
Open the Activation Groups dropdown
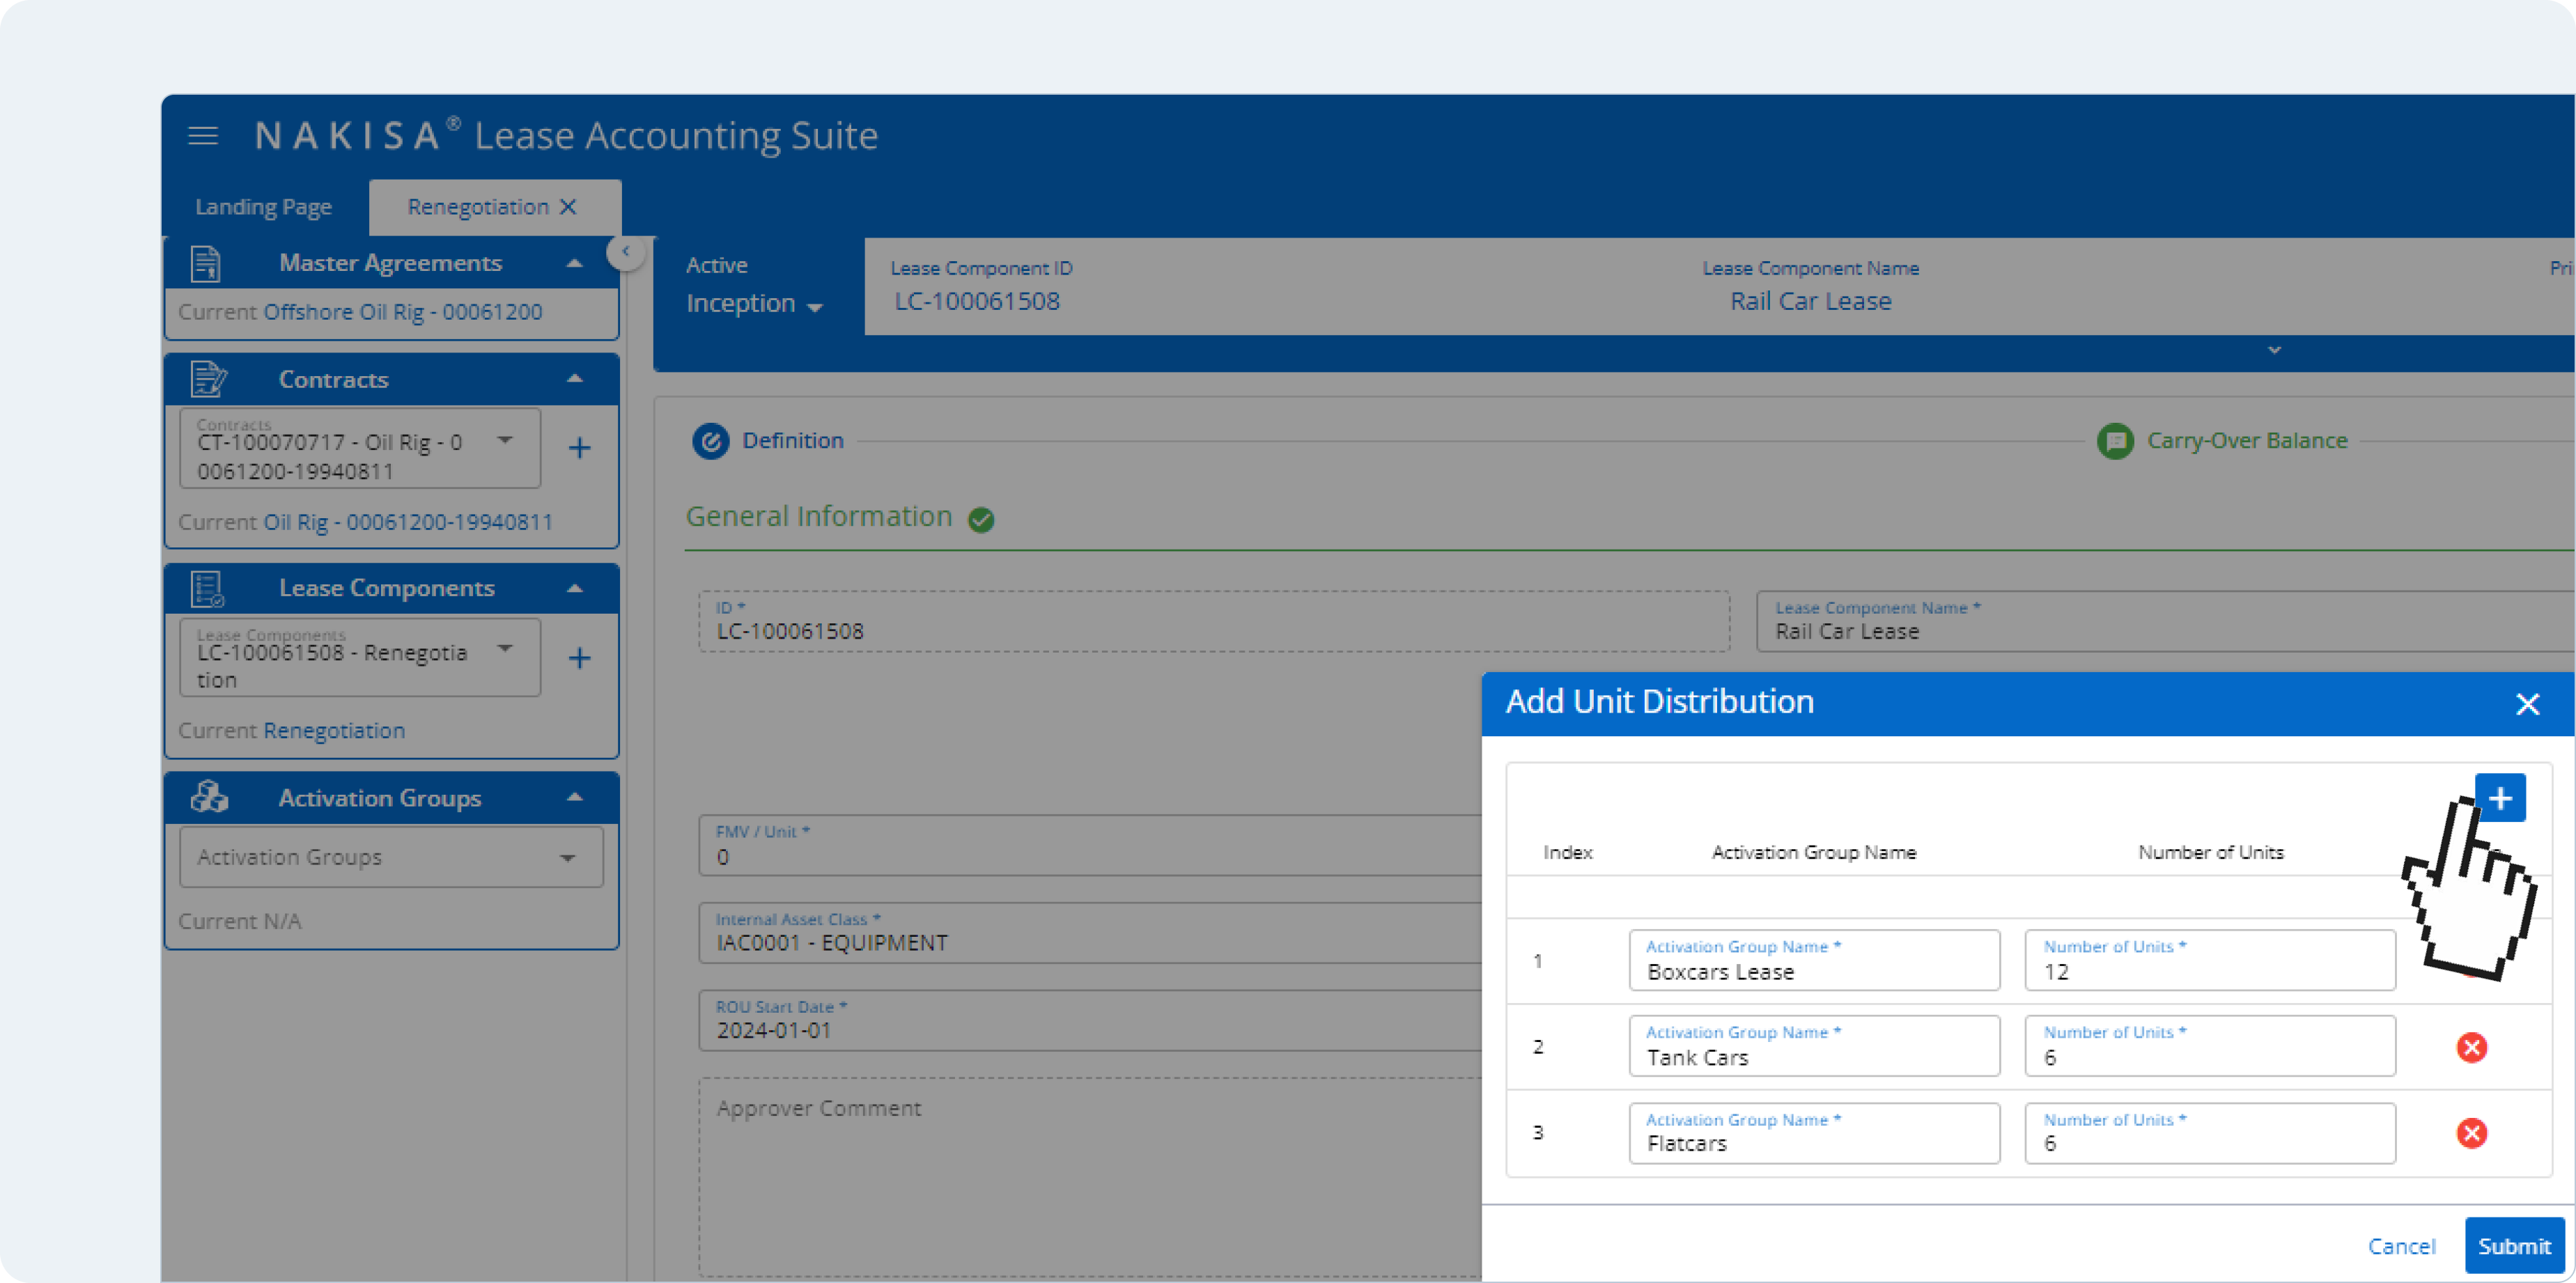[391, 857]
